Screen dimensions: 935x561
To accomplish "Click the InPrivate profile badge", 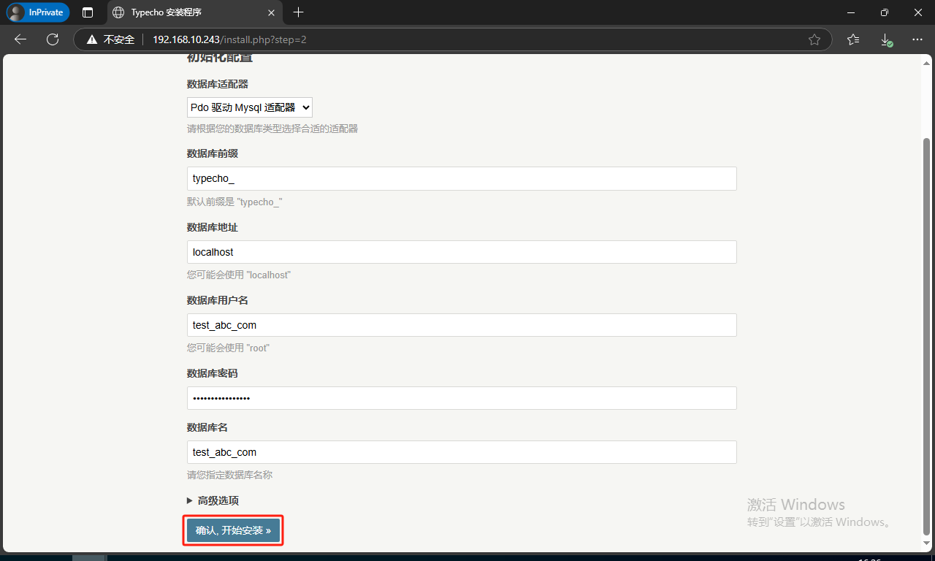I will click(x=38, y=12).
